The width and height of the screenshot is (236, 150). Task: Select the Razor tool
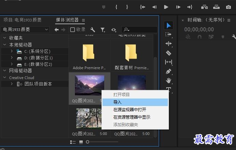pyautogui.click(x=169, y=53)
